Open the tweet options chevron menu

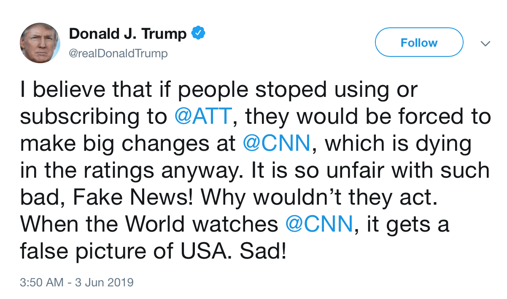[485, 43]
